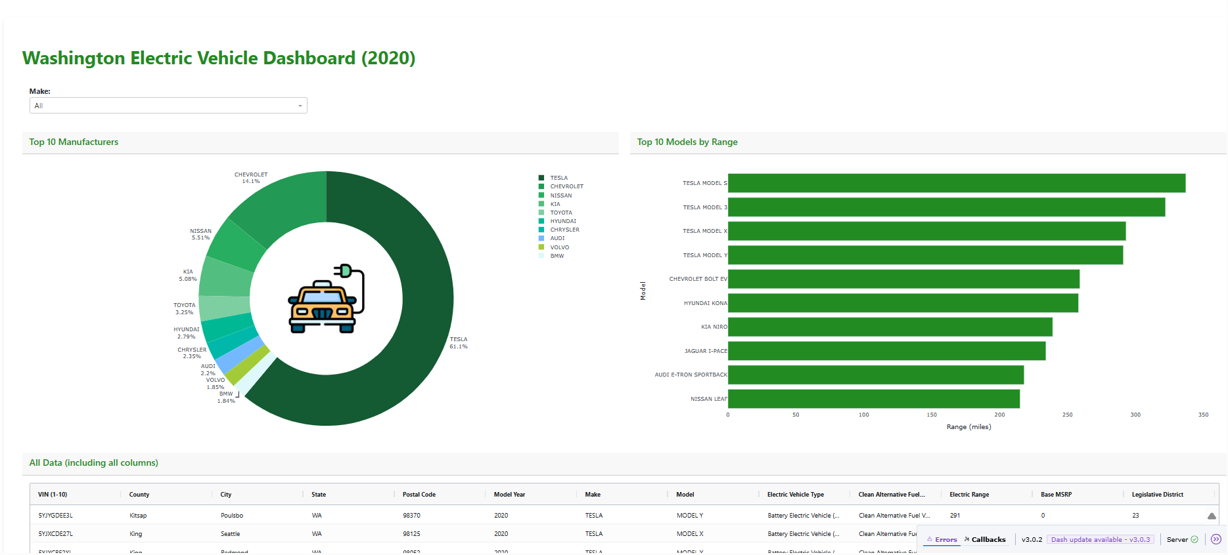Click the Callbacks icon in debug bar

click(x=966, y=539)
